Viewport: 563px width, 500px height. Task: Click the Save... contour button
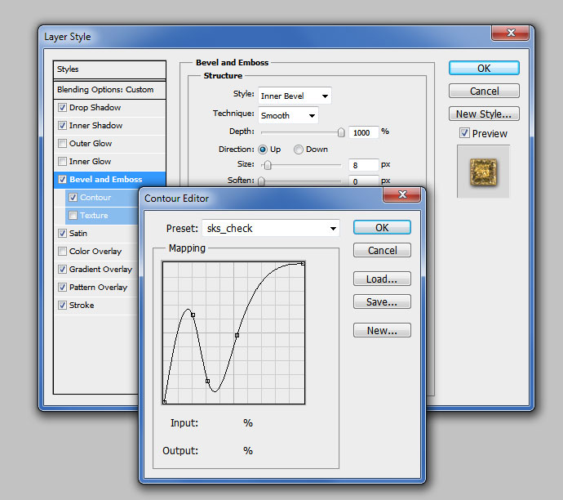tap(382, 302)
